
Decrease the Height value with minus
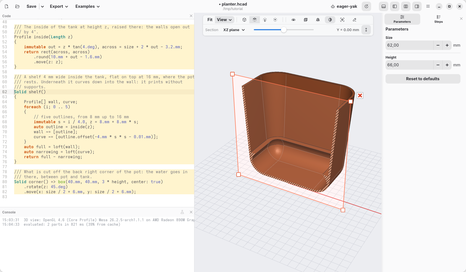[x=438, y=65]
